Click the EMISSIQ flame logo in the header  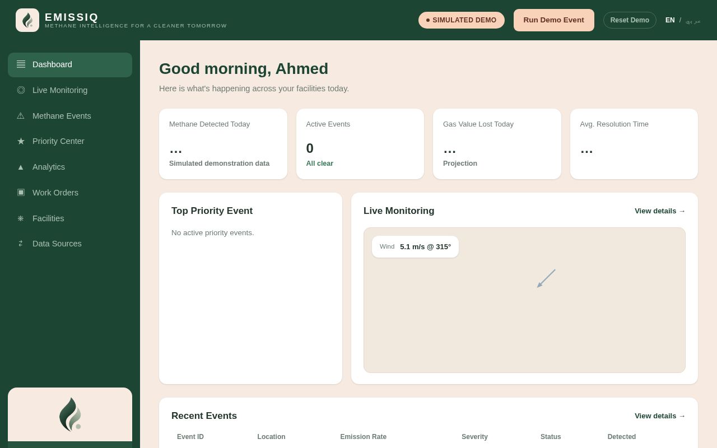(27, 20)
